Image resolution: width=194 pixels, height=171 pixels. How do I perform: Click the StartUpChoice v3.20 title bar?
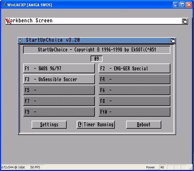click(x=96, y=41)
